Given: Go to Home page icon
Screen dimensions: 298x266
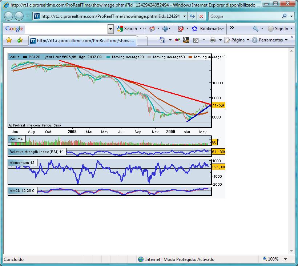Looking at the screenshot, I should [x=162, y=40].
